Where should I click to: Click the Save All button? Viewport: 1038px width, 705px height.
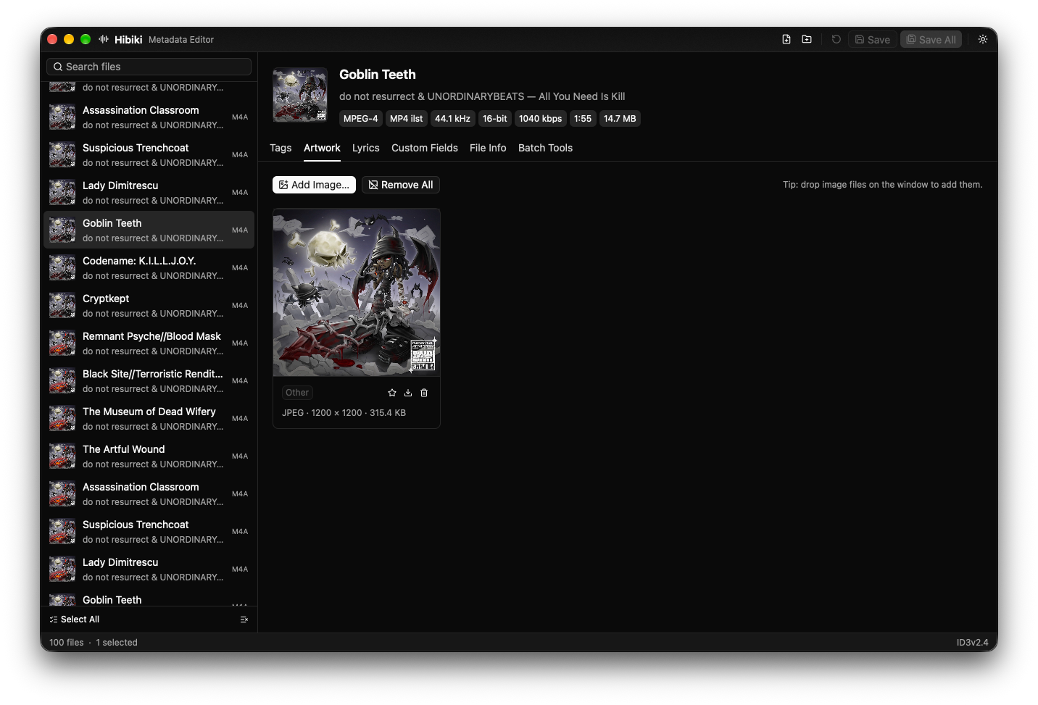pyautogui.click(x=931, y=39)
